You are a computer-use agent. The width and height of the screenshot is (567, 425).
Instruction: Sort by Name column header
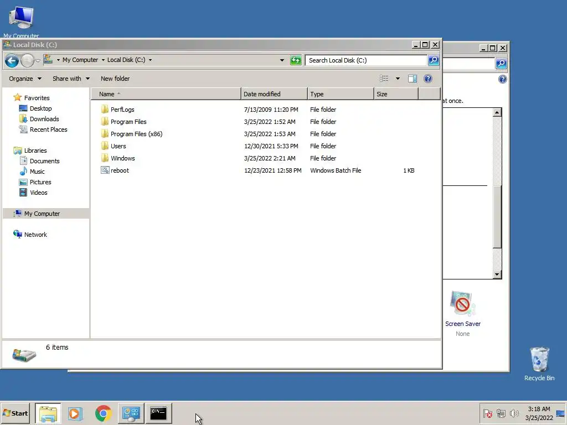tap(166, 94)
